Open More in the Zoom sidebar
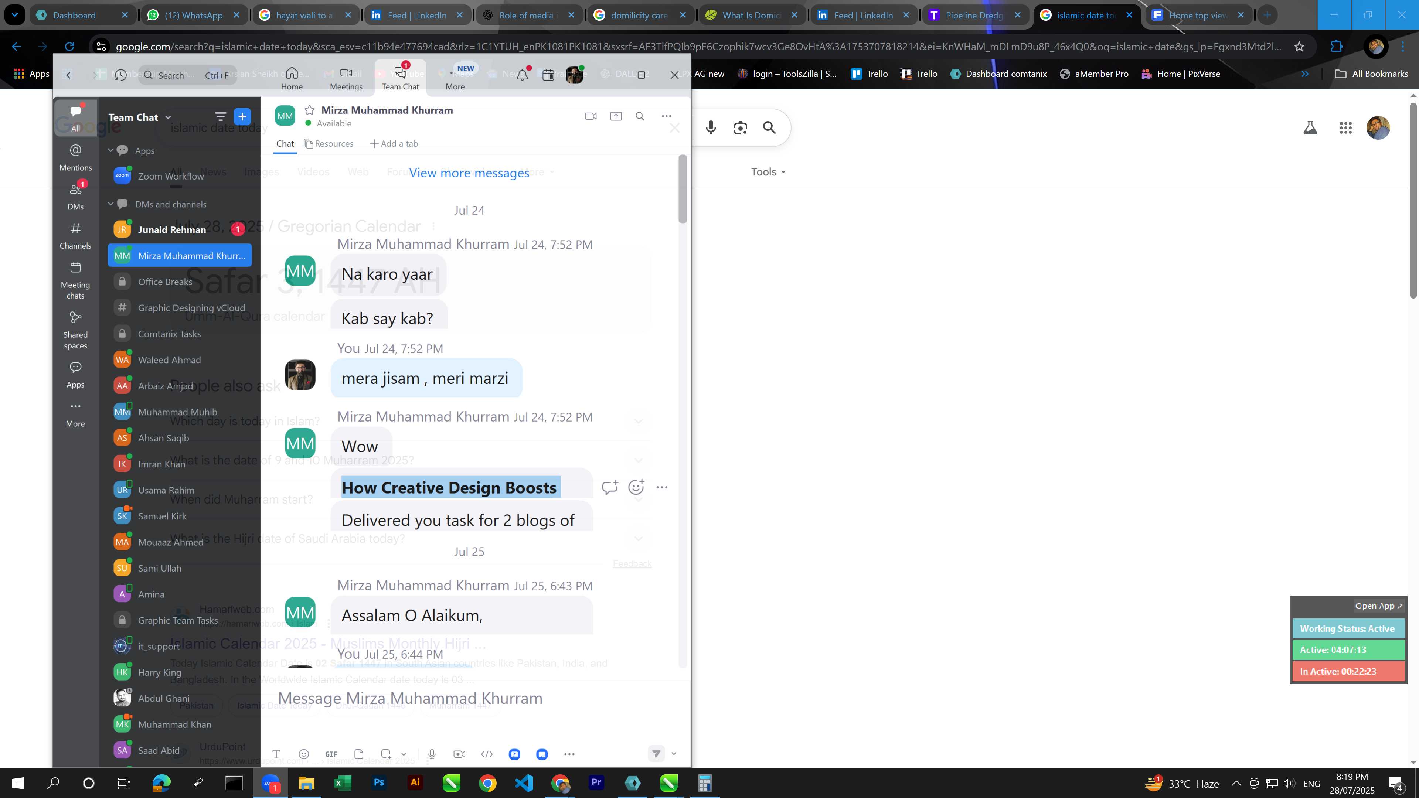This screenshot has height=798, width=1419. 75,414
